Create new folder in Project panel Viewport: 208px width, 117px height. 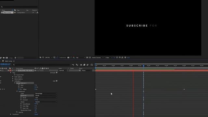[x=4, y=58]
